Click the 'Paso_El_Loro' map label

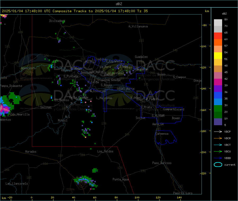click(183, 193)
